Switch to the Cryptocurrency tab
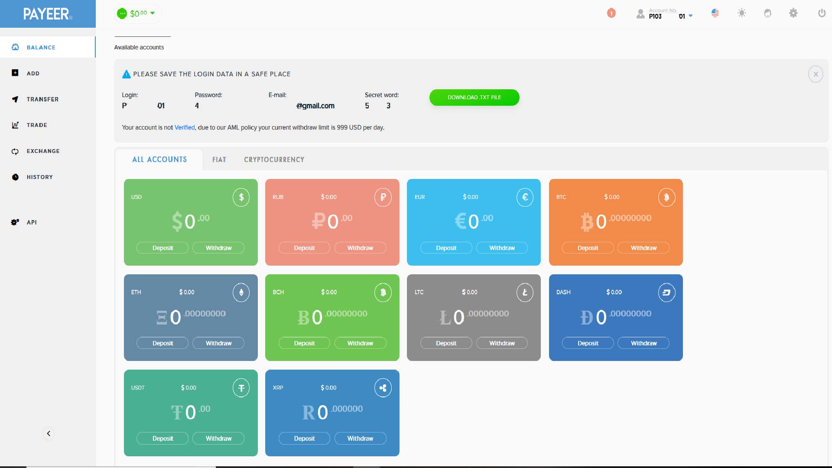The image size is (832, 468). (x=274, y=160)
